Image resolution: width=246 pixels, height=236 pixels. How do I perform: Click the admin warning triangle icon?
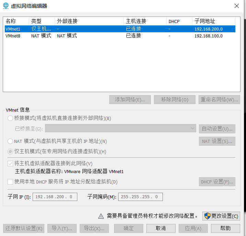pyautogui.click(x=101, y=216)
